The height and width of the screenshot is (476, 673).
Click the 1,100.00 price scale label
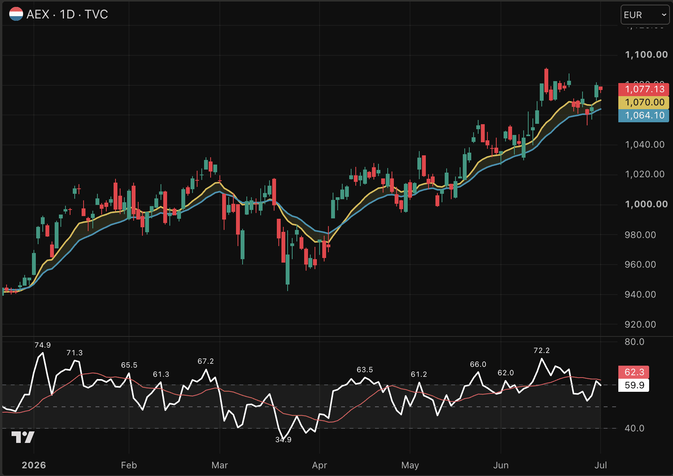646,55
